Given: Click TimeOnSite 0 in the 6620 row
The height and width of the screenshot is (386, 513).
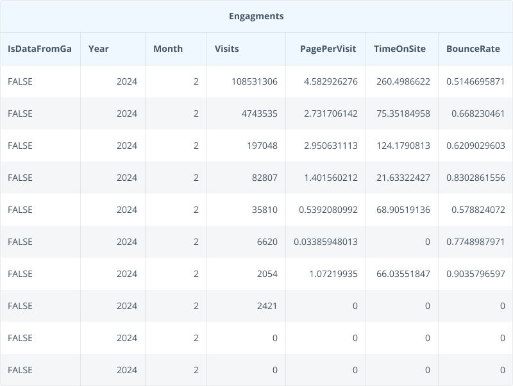Looking at the screenshot, I should coord(427,242).
